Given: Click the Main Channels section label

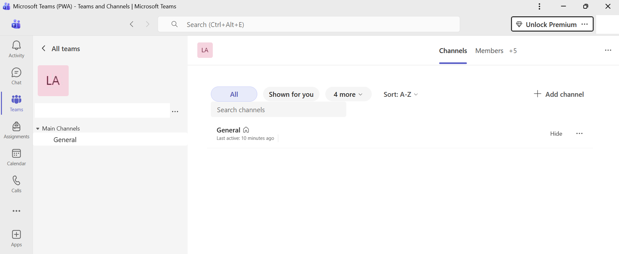Looking at the screenshot, I should 61,129.
